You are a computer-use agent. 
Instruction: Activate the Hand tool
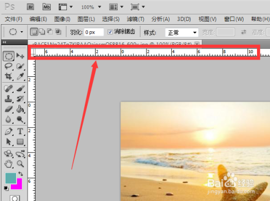[8, 164]
